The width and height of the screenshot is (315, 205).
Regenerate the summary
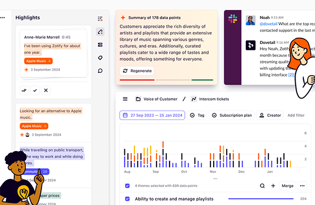point(137,71)
